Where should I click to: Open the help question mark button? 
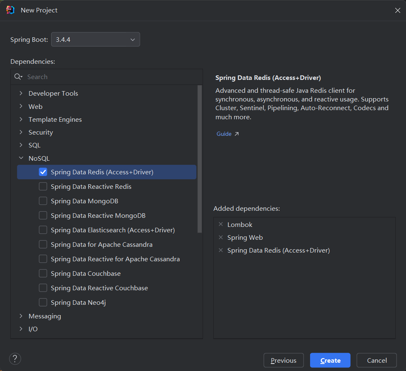(15, 359)
